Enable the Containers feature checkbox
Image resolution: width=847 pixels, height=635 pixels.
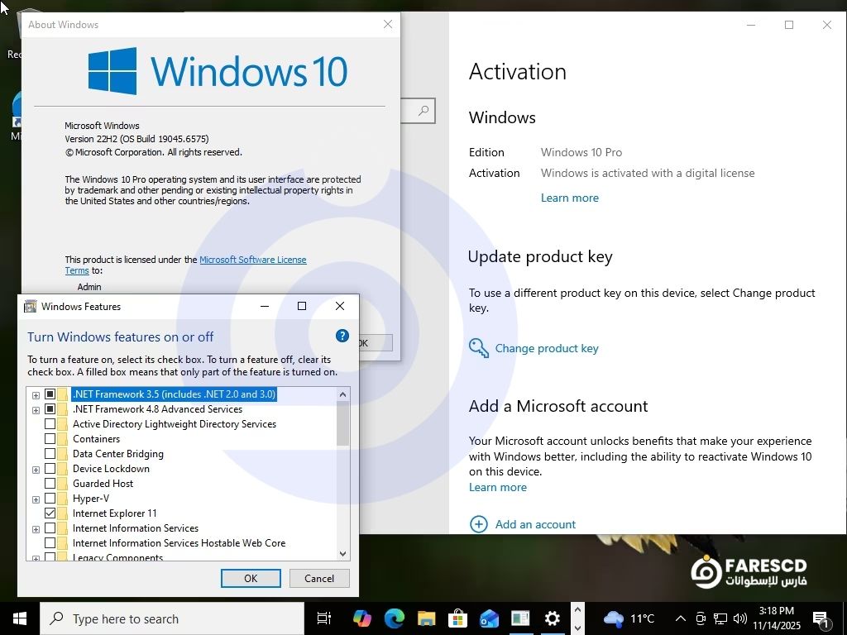(50, 439)
